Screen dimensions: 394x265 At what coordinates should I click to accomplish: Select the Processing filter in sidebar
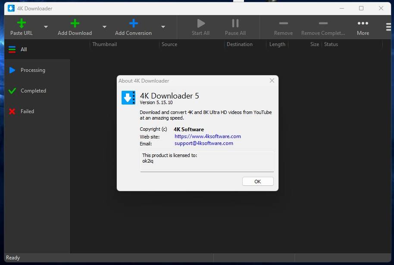pyautogui.click(x=37, y=70)
